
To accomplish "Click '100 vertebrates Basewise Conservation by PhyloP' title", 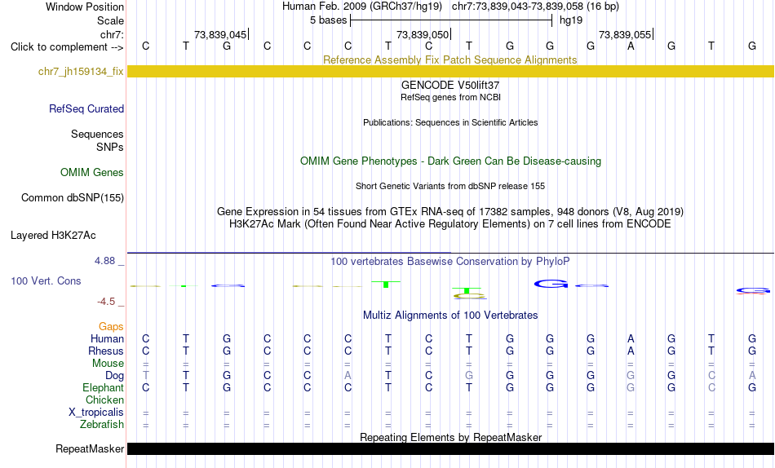I will tap(450, 262).
